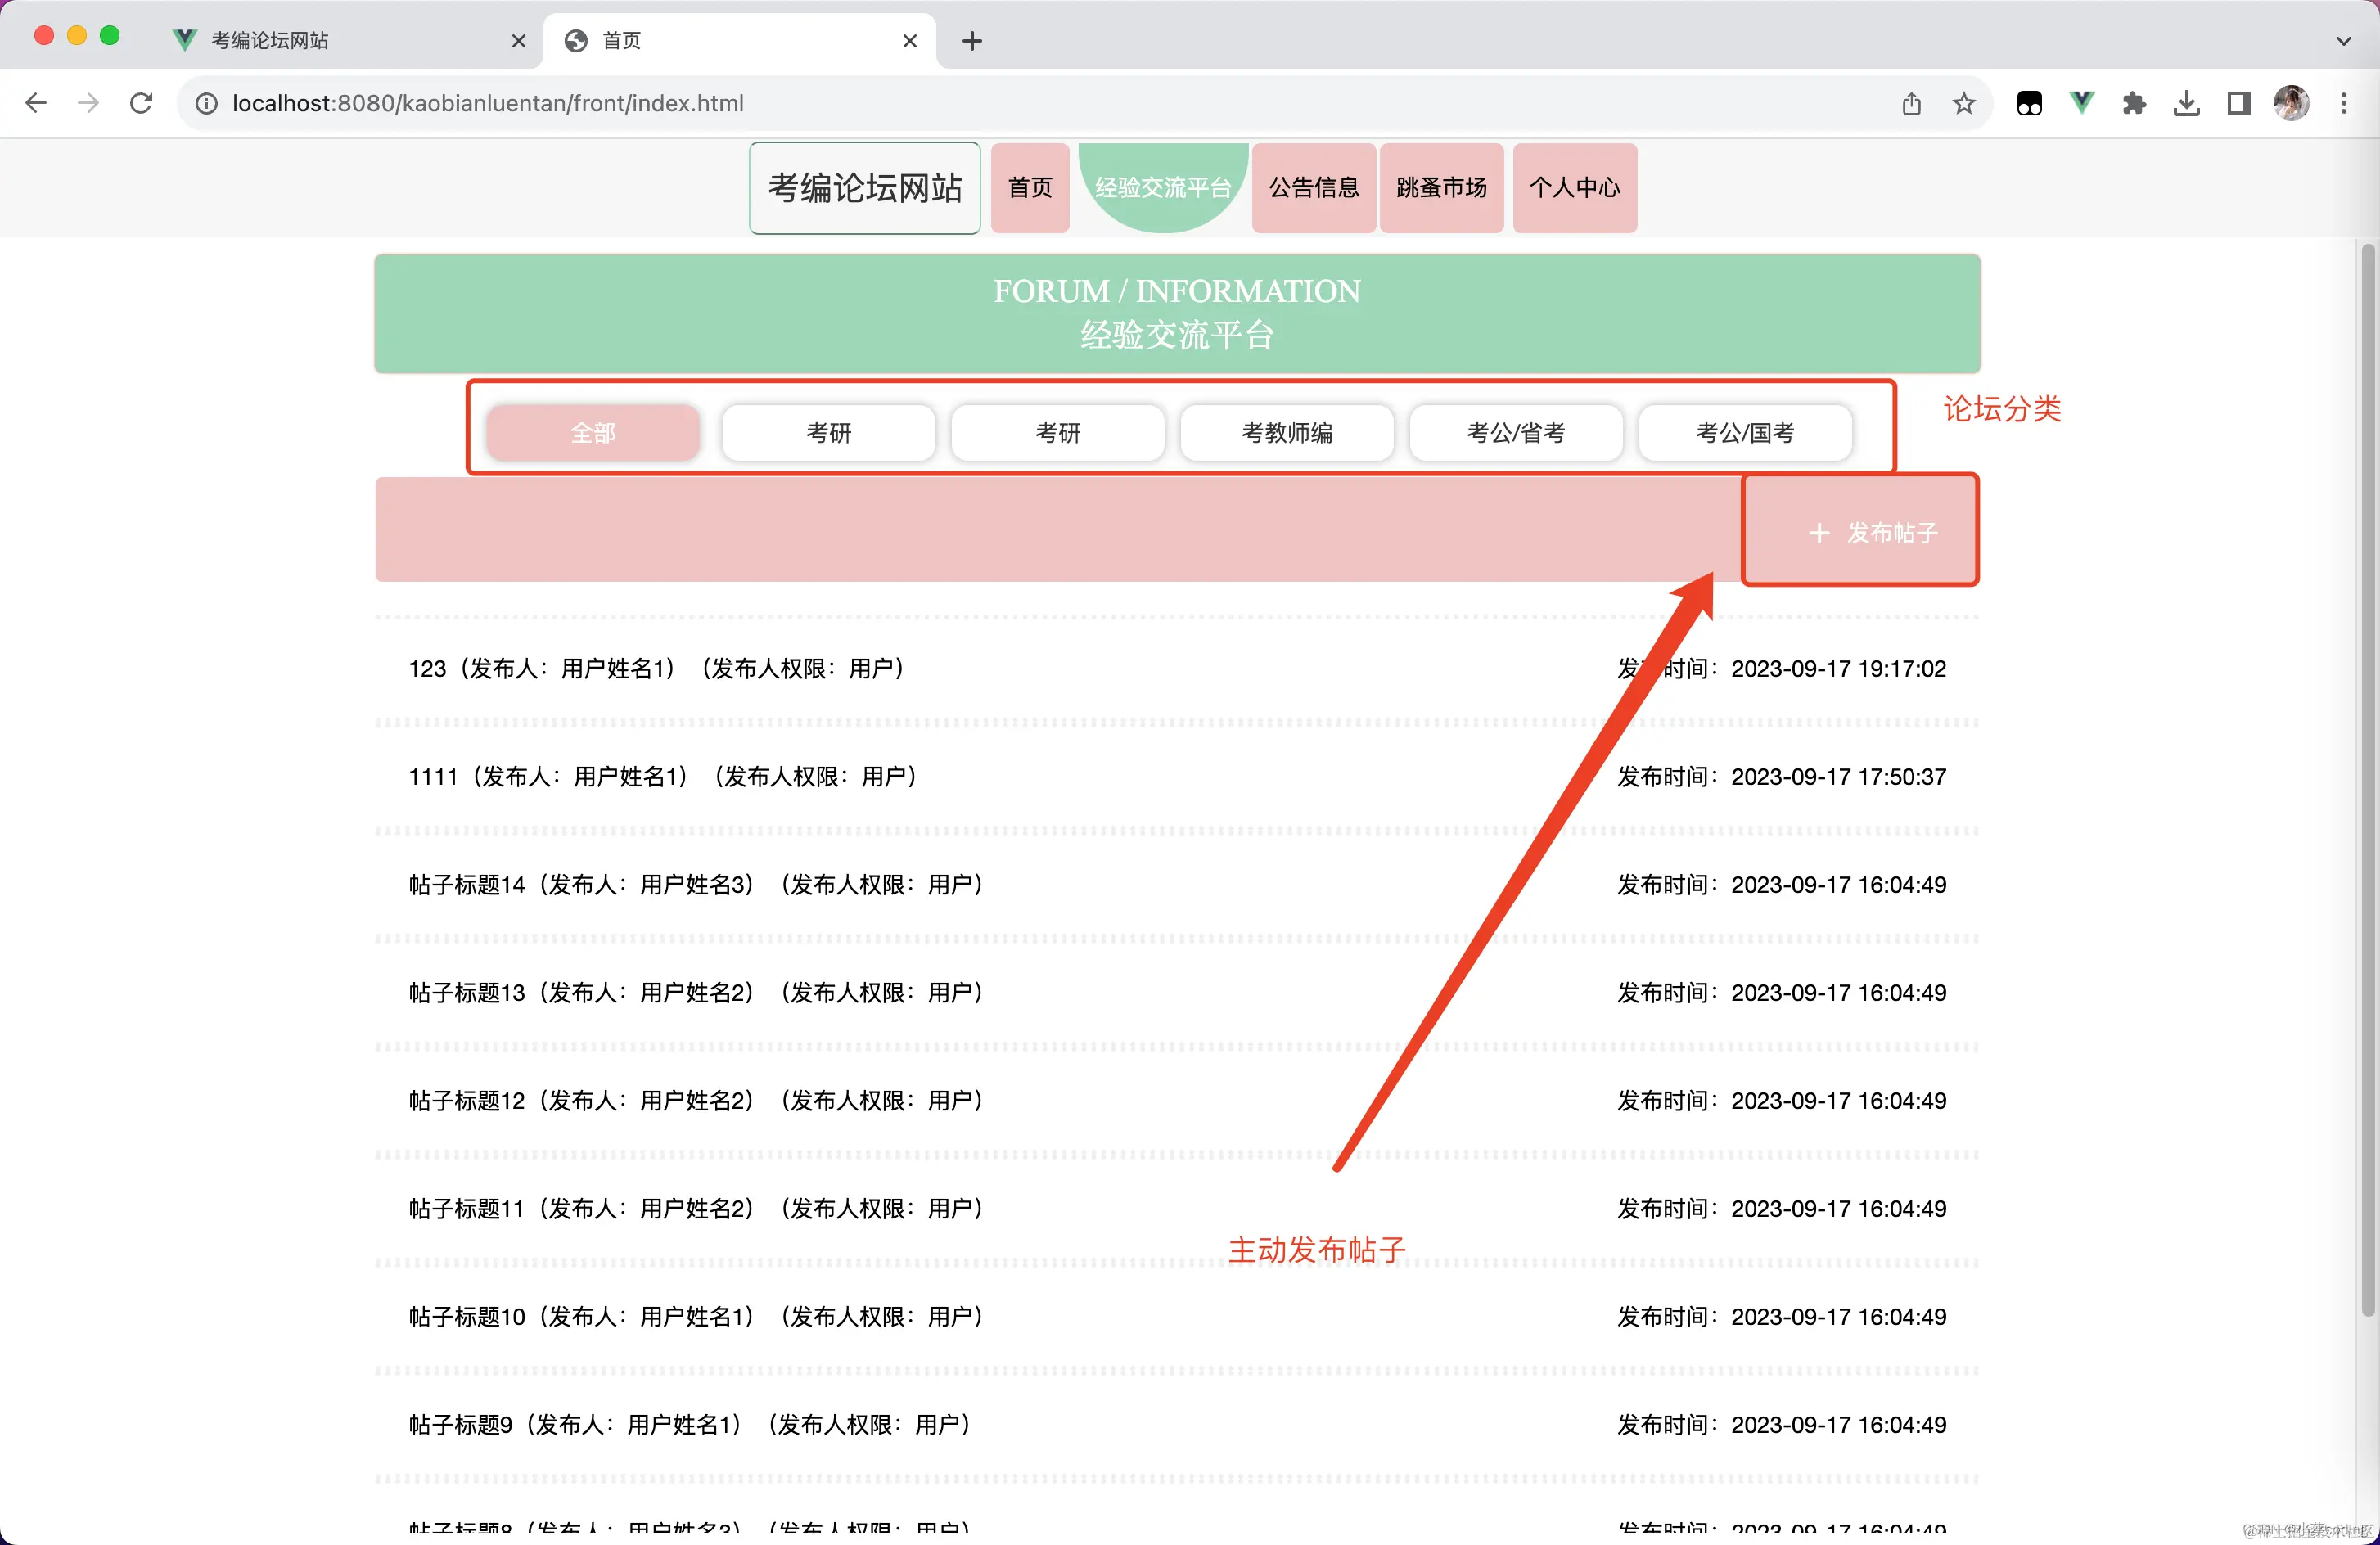Image resolution: width=2380 pixels, height=1545 pixels.
Task: Bookmark page with star icon
Action: coord(1964,103)
